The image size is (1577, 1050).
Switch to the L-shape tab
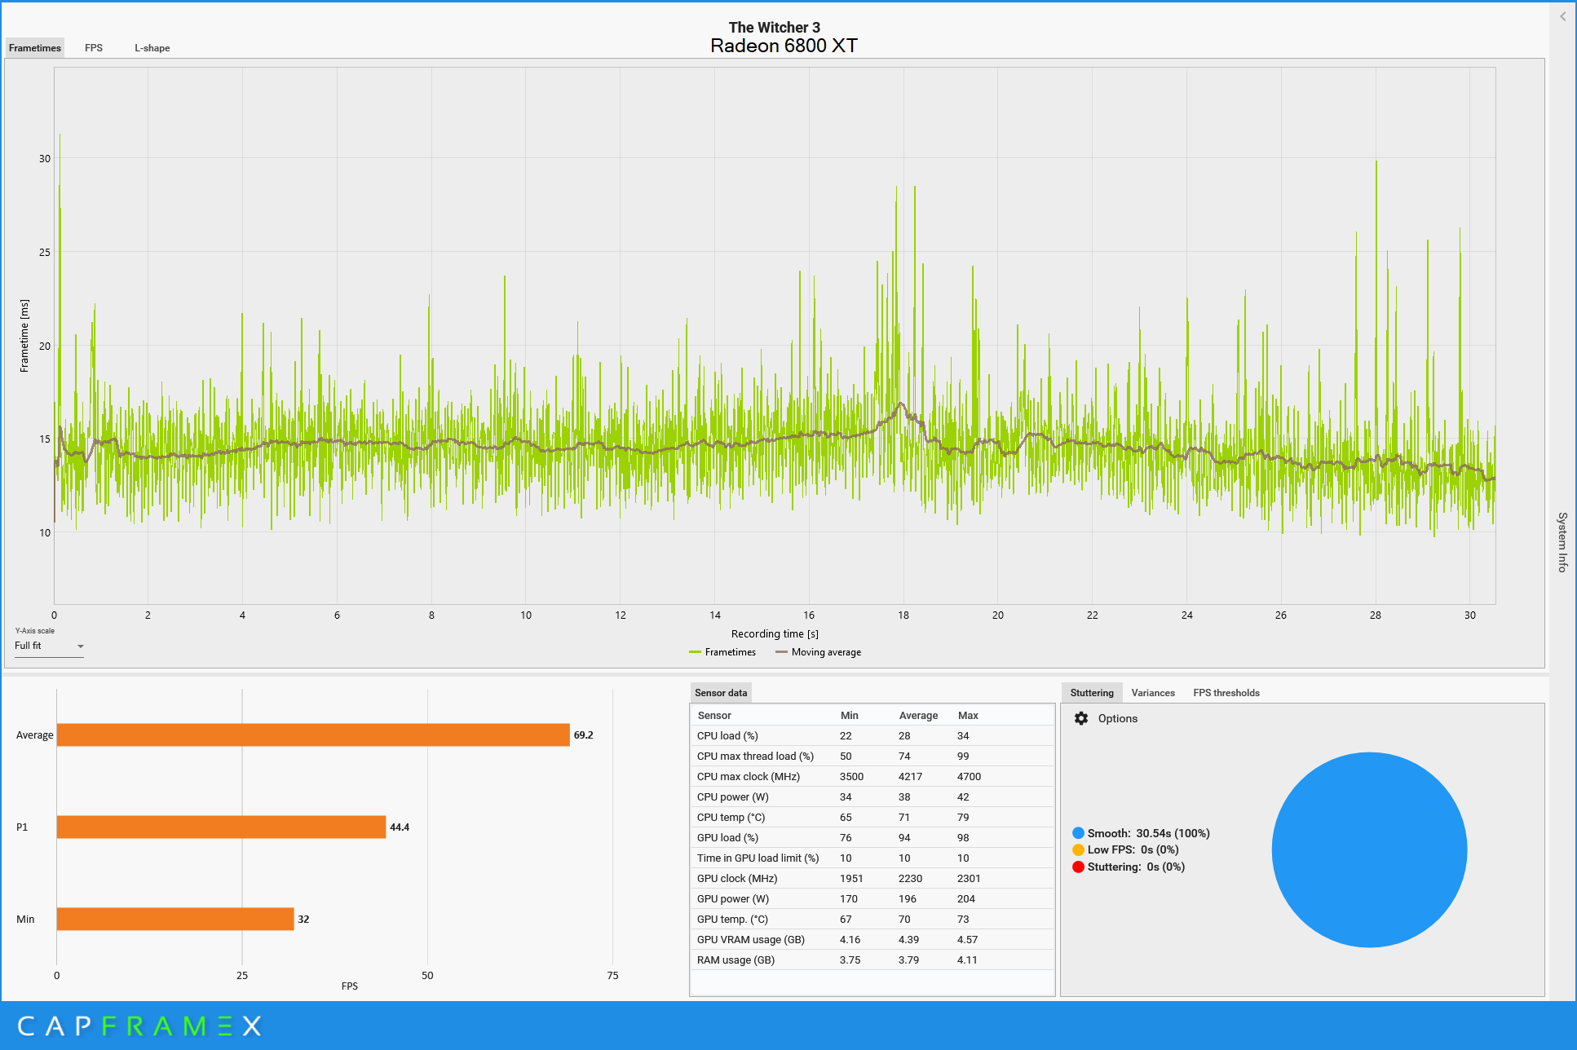pyautogui.click(x=152, y=48)
